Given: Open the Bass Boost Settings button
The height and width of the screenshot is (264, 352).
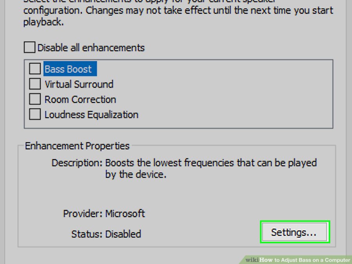Looking at the screenshot, I should (x=295, y=232).
